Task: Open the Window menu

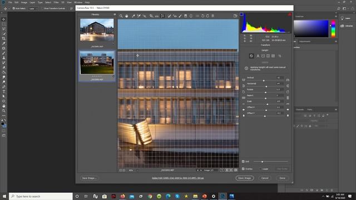Action: pos(78,2)
